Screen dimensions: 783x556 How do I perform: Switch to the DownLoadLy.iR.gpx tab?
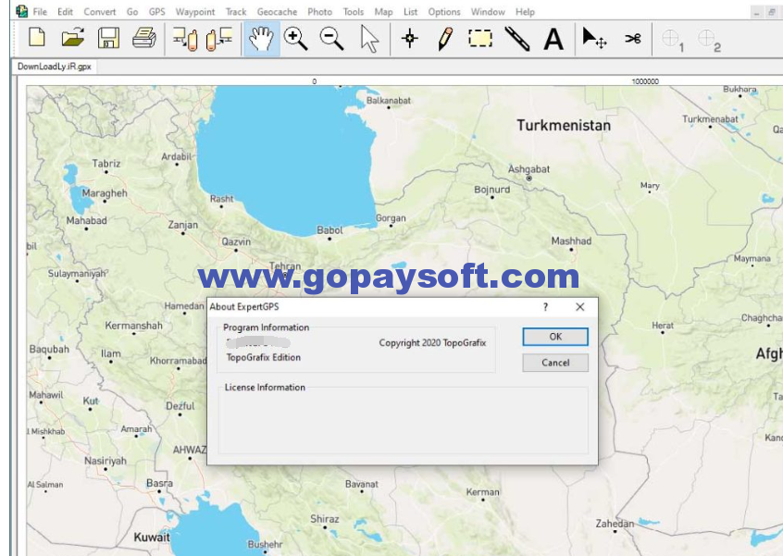pos(55,67)
